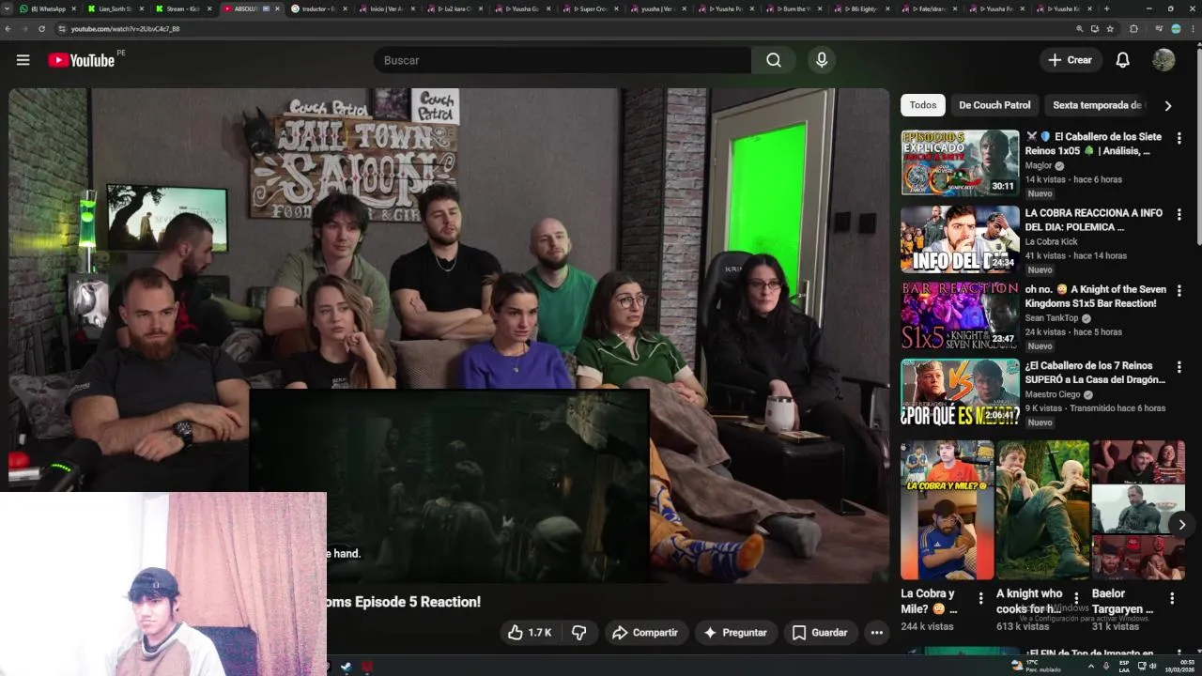Image resolution: width=1202 pixels, height=676 pixels.
Task: Open the weather widget in the taskbar
Action: click(x=1036, y=666)
